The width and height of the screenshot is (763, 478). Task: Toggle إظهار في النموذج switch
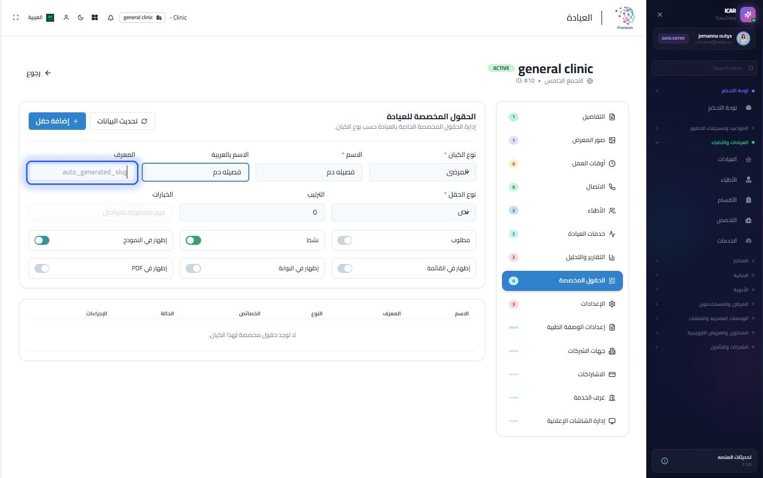point(42,241)
